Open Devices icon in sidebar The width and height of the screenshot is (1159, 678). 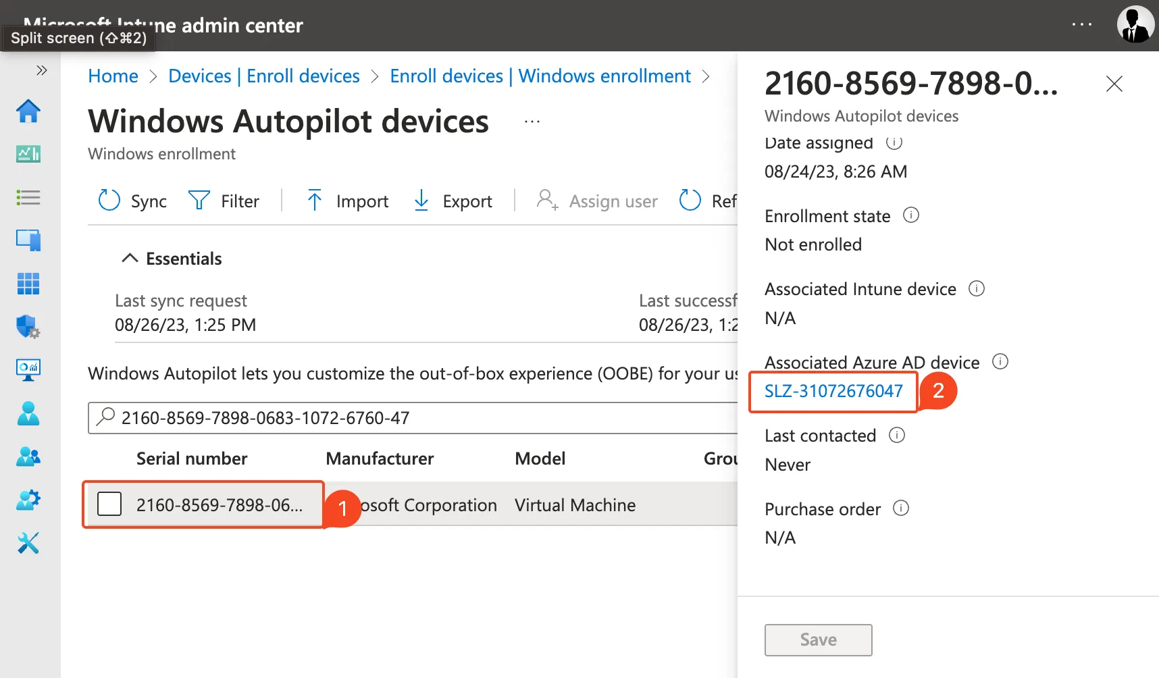point(28,240)
